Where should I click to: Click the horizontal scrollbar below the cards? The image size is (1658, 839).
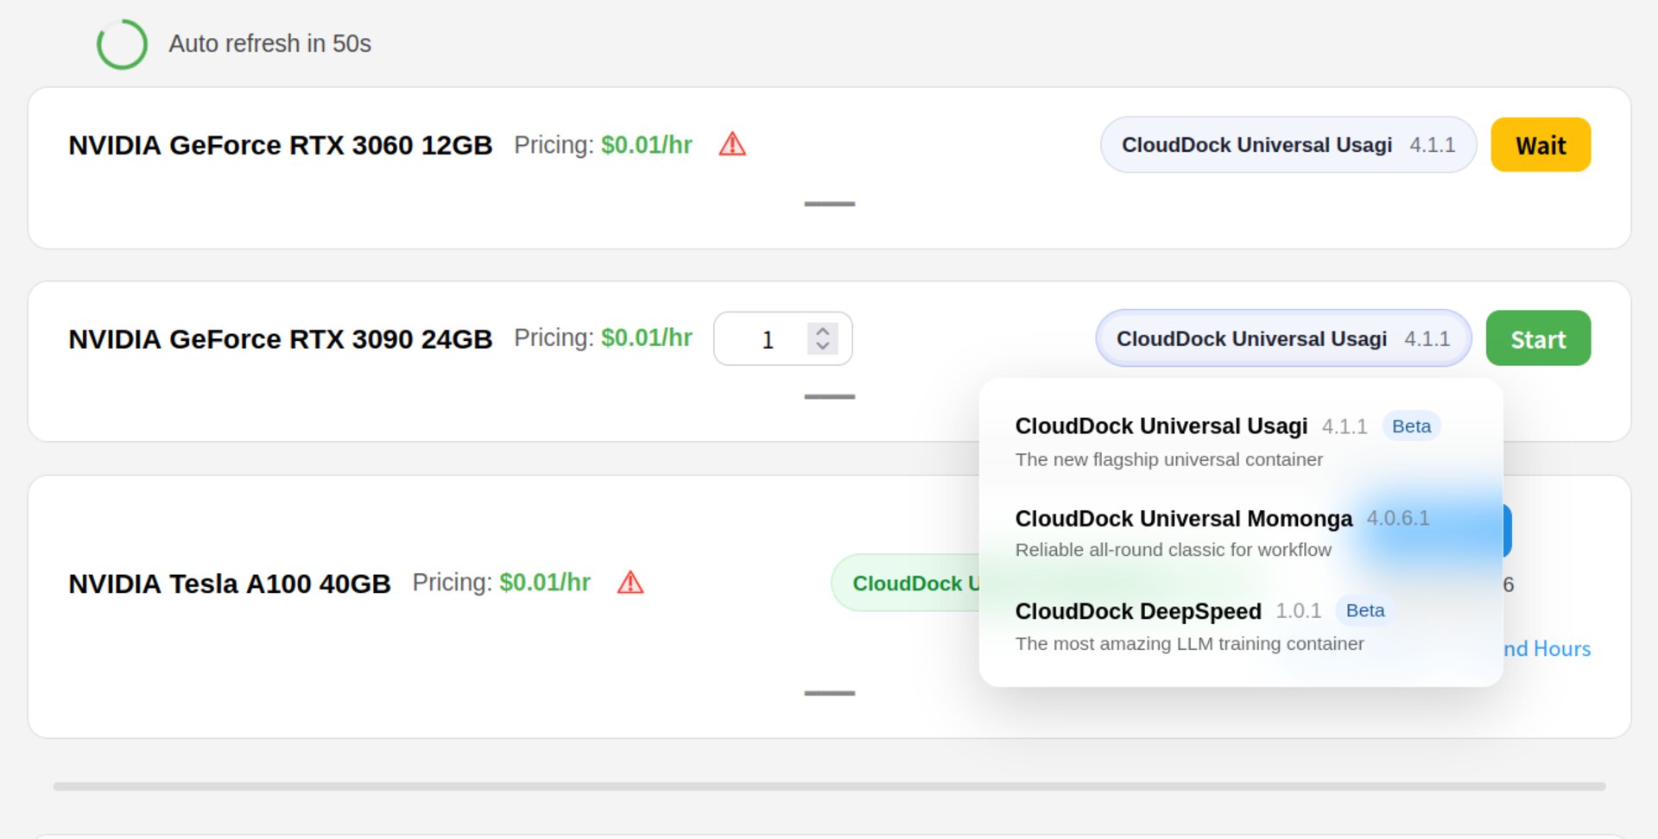coord(829,786)
